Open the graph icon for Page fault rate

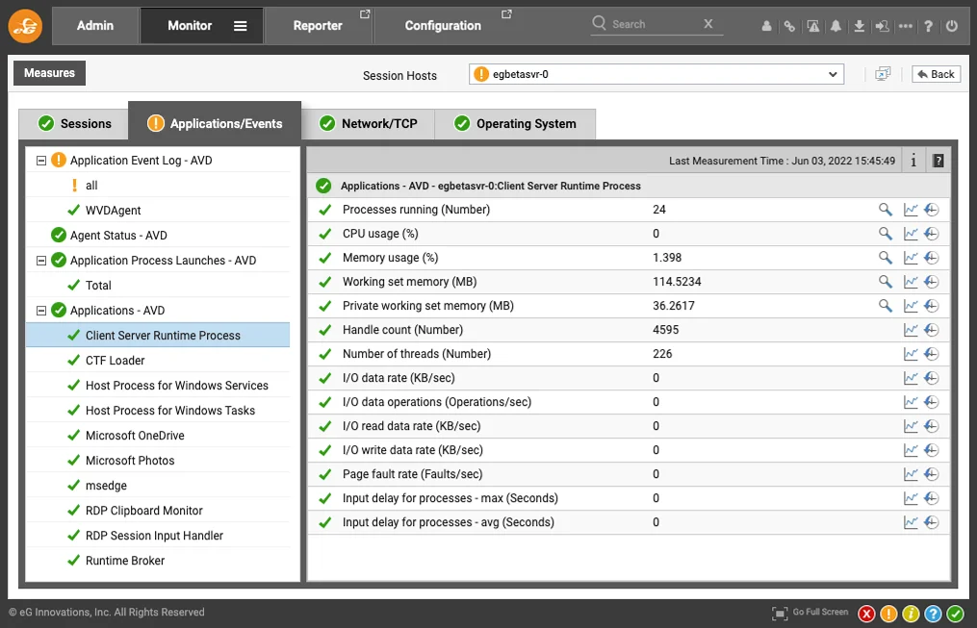911,474
